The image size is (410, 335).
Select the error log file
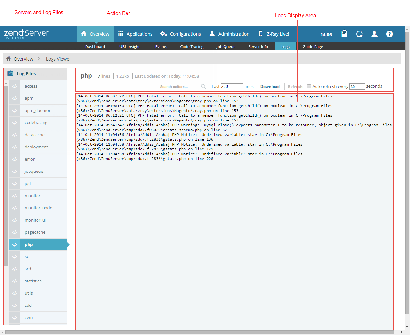(30, 159)
